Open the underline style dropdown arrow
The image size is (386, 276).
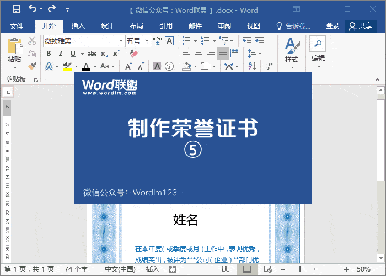click(x=82, y=54)
